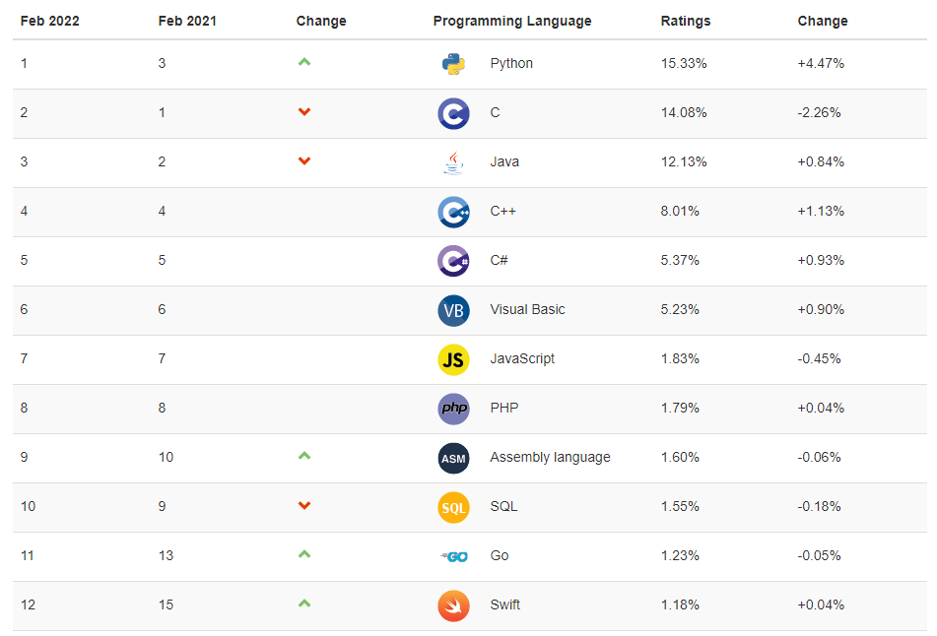Click the green up arrow for Python
Image resolution: width=937 pixels, height=636 pixels.
click(x=304, y=62)
